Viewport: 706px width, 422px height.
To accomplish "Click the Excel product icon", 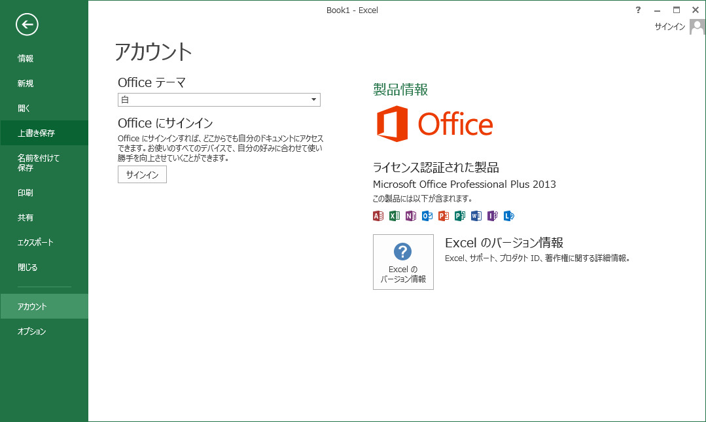I will click(x=394, y=216).
